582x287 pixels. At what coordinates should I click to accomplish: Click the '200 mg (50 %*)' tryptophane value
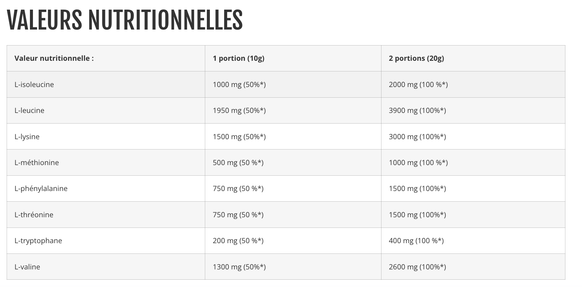tap(238, 240)
